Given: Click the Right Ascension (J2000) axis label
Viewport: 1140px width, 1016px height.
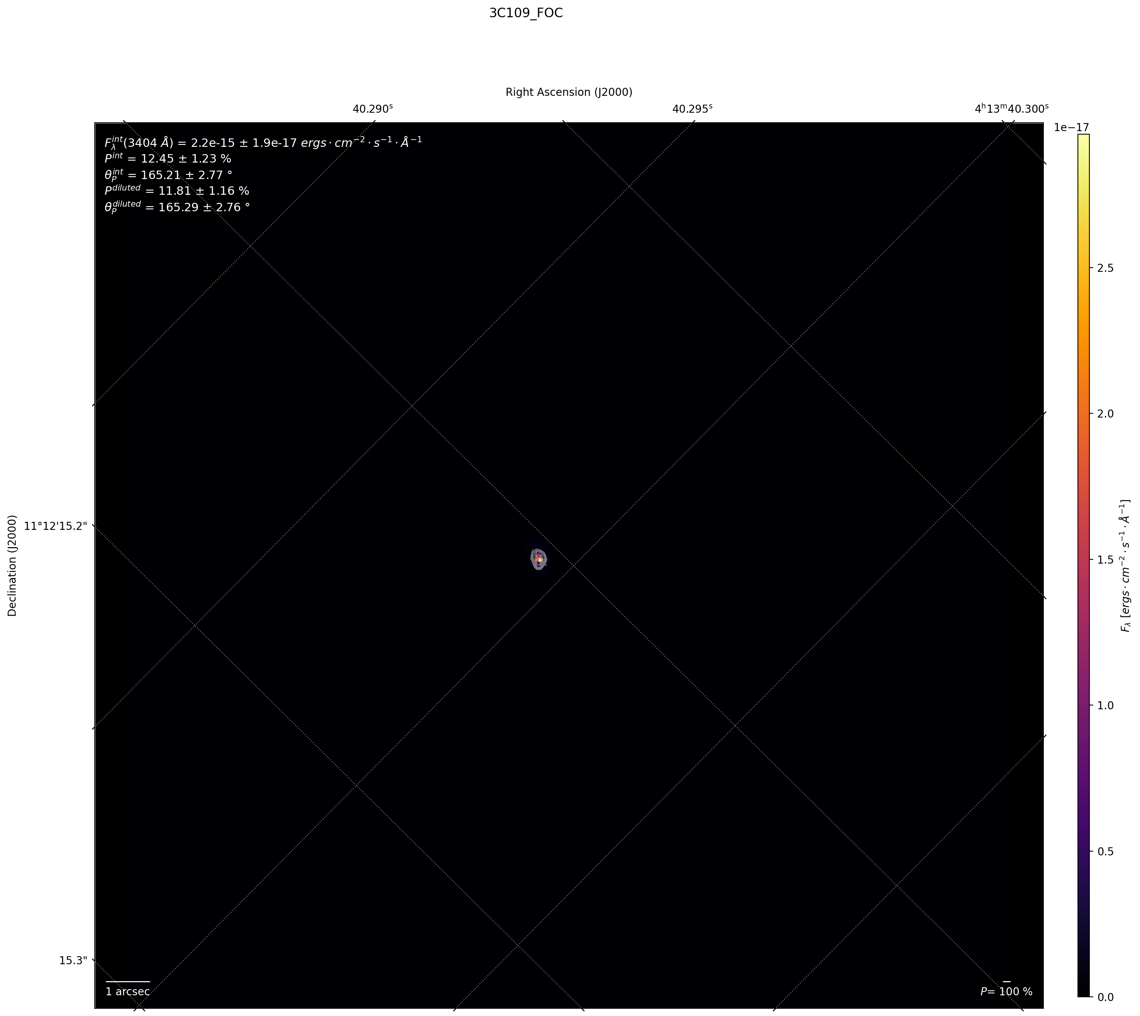Looking at the screenshot, I should click(568, 92).
